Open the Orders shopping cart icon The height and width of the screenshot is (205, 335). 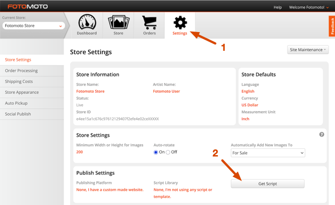click(149, 22)
